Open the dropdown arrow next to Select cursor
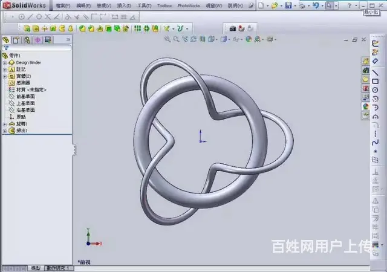The image size is (387, 272). pos(336,5)
